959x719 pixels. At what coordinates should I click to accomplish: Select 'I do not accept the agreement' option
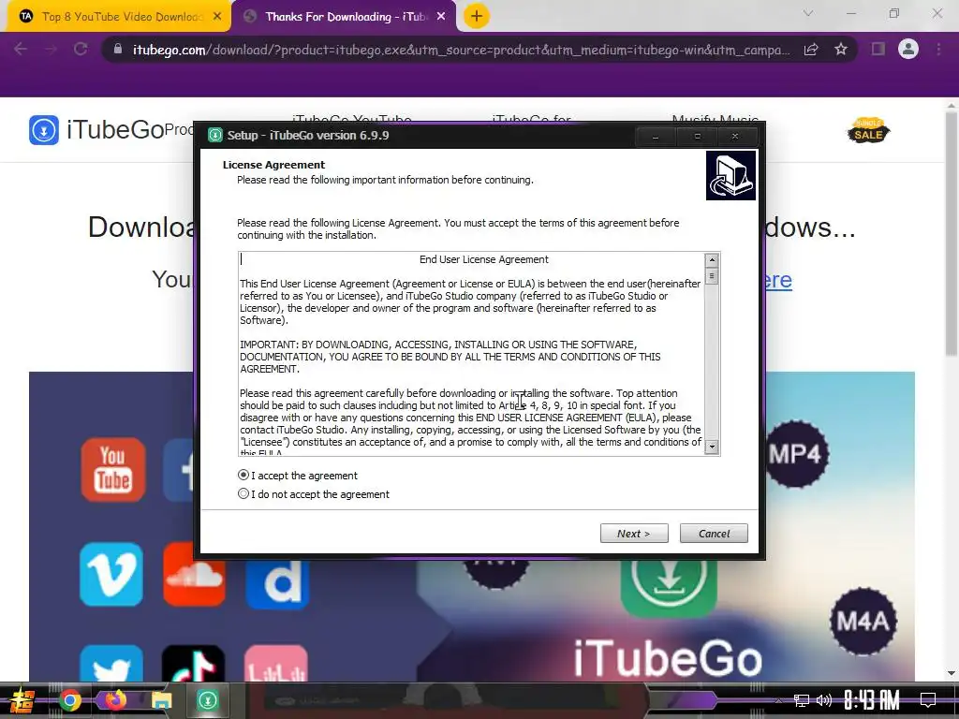point(243,493)
